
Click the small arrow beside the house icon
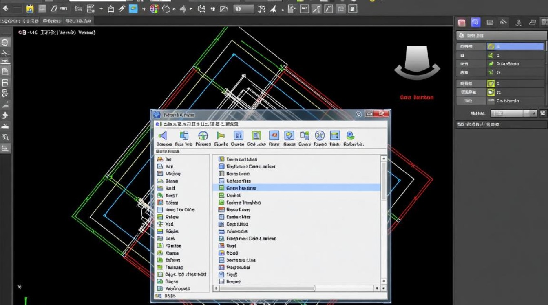tap(101, 9)
